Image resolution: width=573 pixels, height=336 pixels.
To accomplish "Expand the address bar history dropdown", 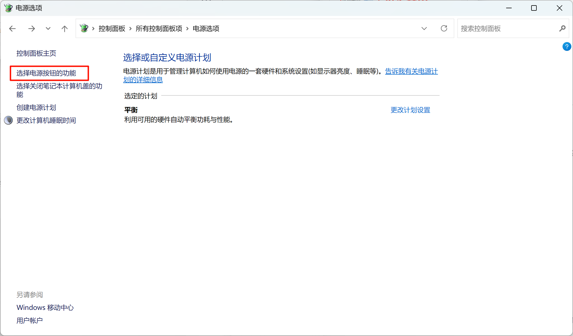I will click(424, 28).
